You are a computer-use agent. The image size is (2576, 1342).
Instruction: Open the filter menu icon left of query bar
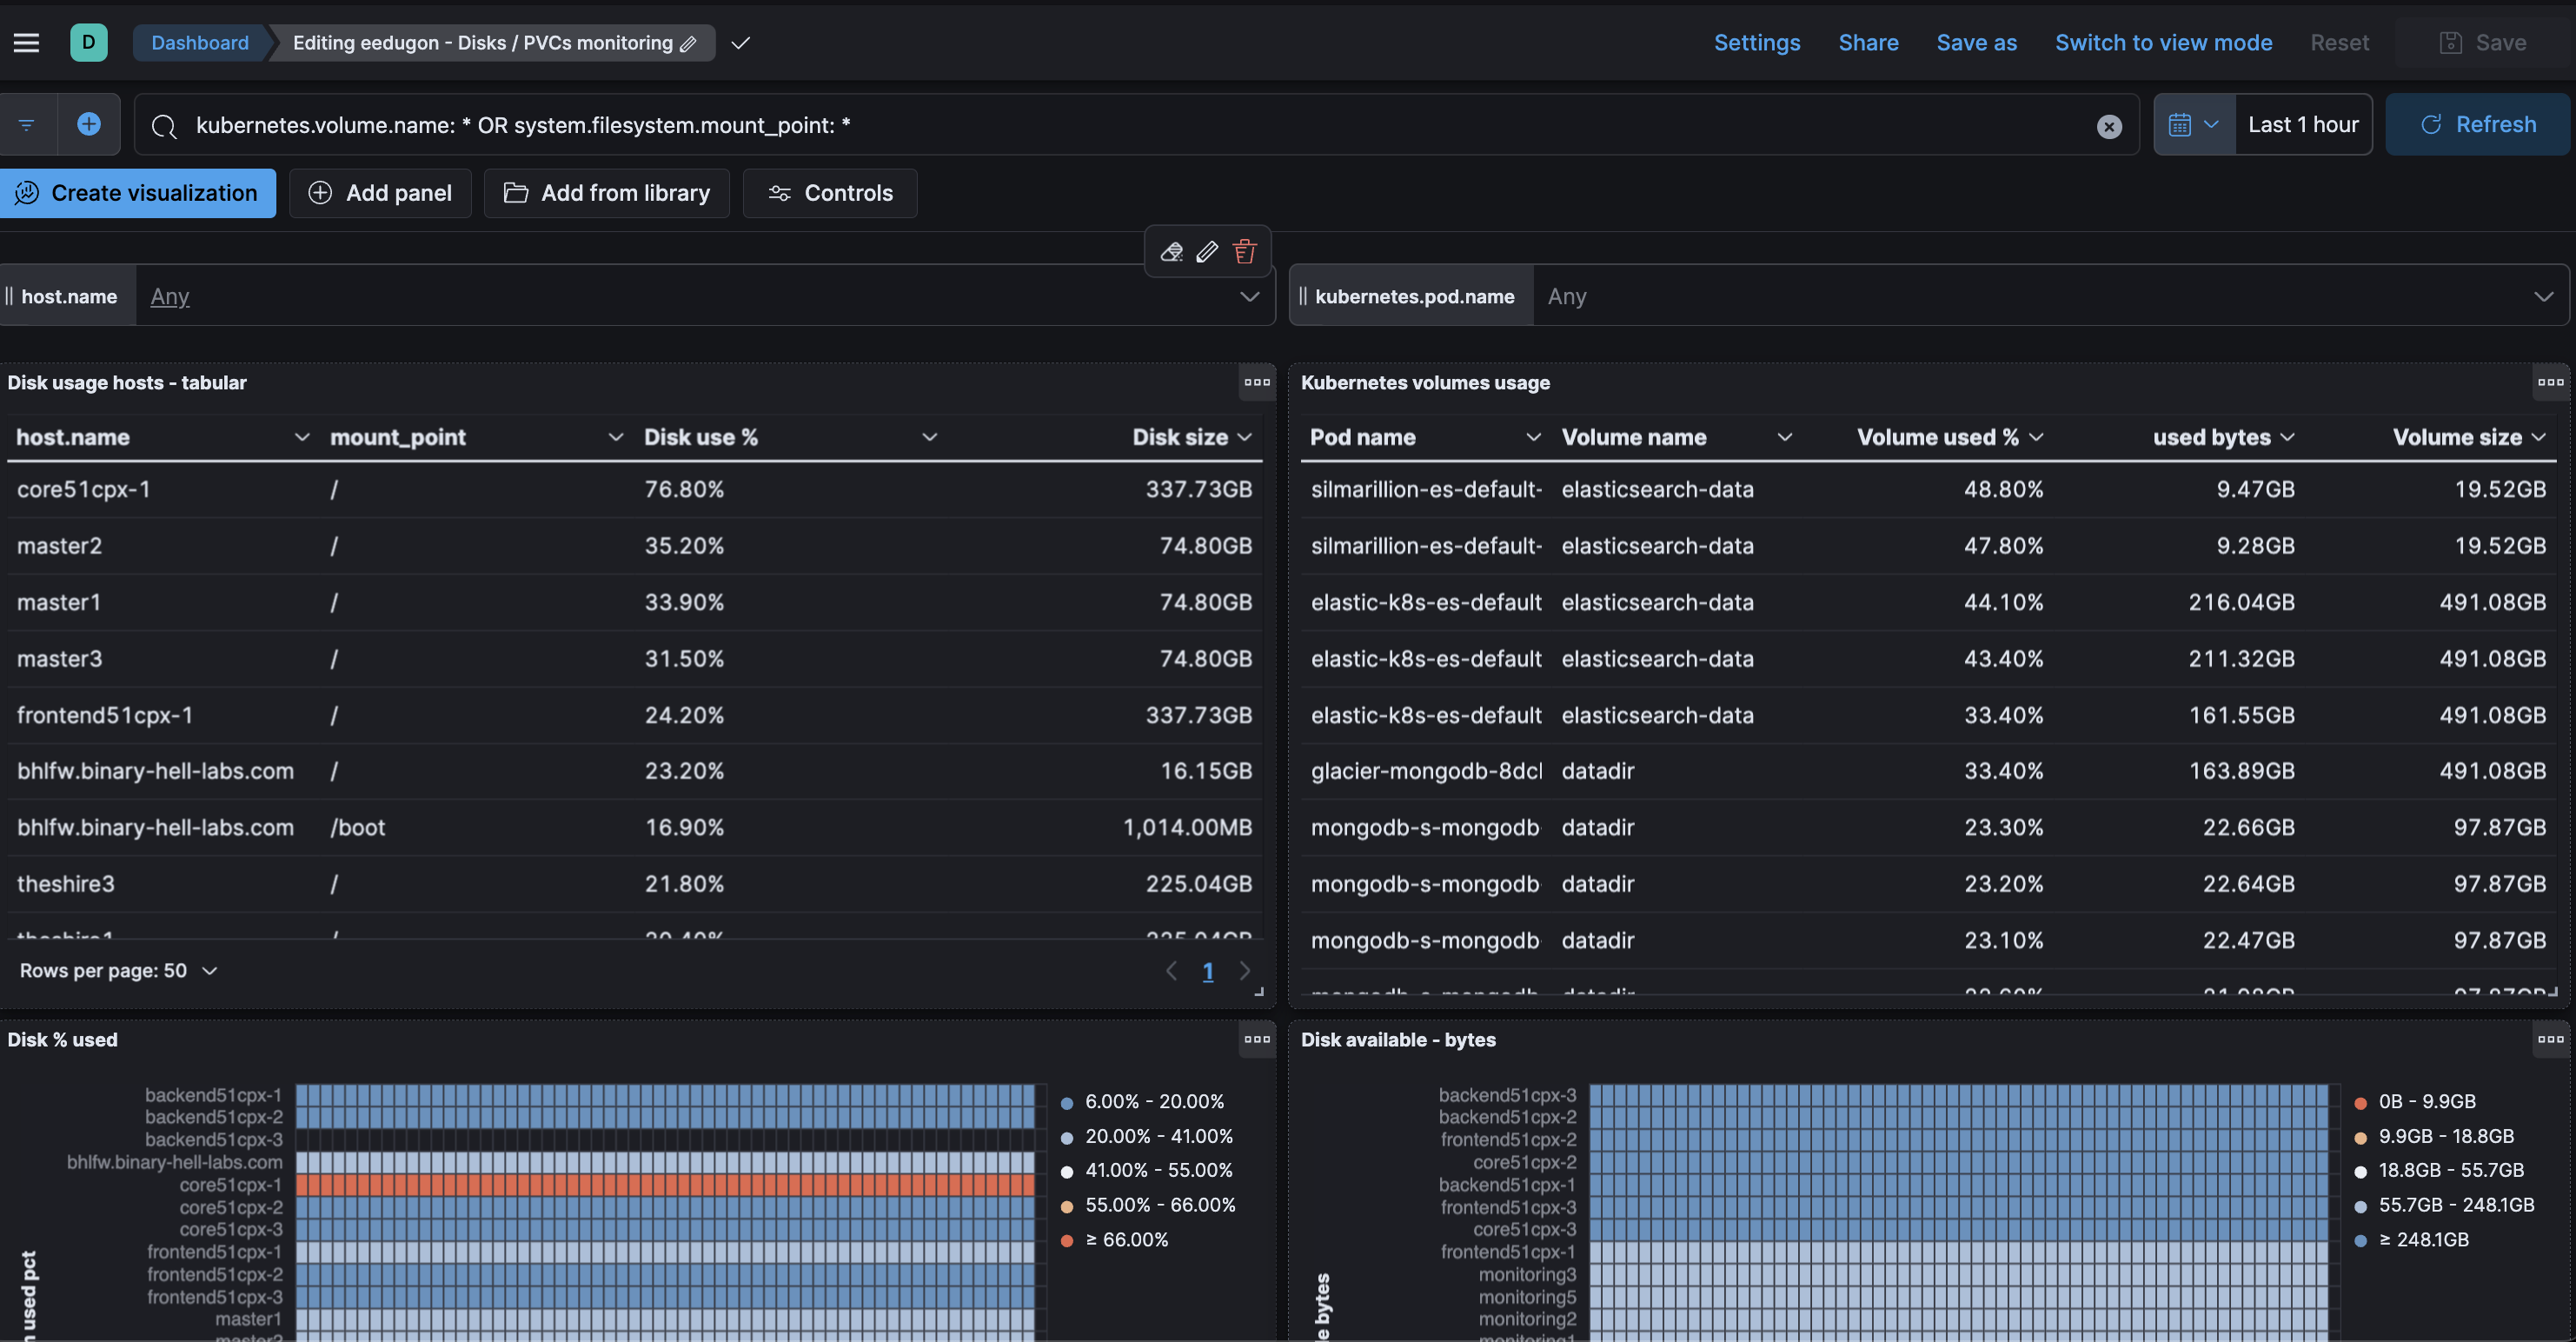pyautogui.click(x=27, y=125)
